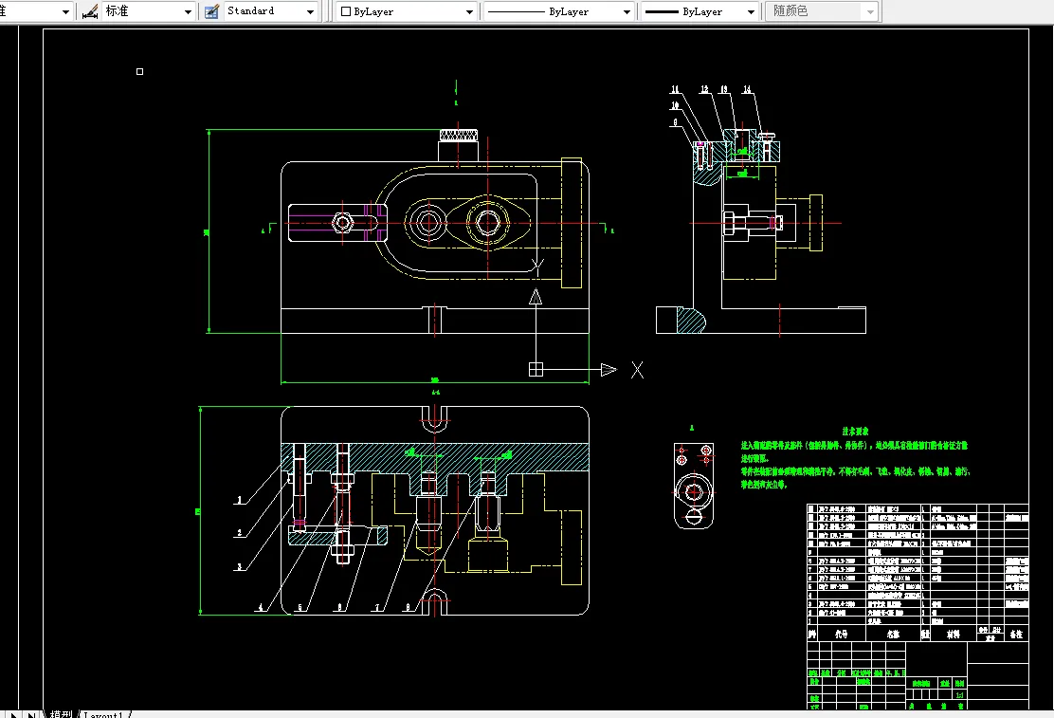The width and height of the screenshot is (1054, 718).
Task: Open the Dimension Style manager icon
Action: (90, 11)
